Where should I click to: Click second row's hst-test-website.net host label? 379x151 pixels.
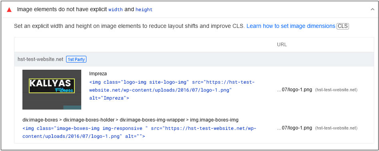coord(336,128)
